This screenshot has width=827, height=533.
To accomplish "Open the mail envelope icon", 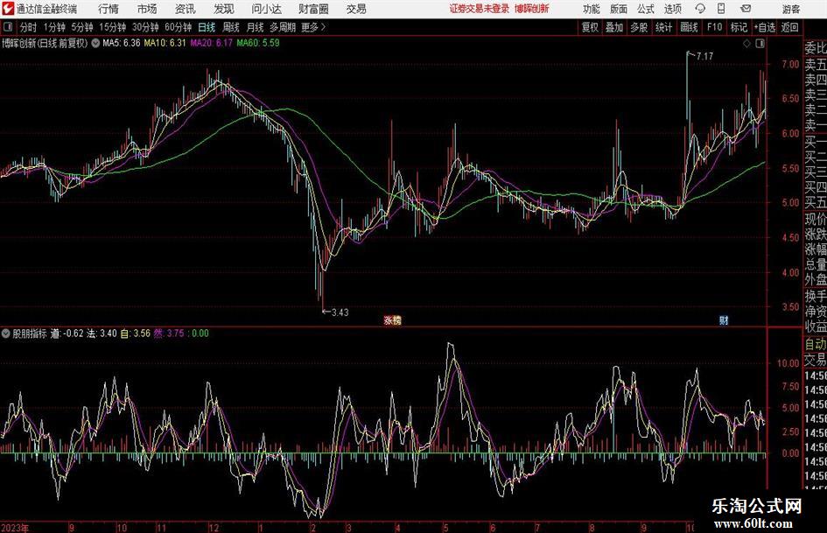I will pos(746,9).
